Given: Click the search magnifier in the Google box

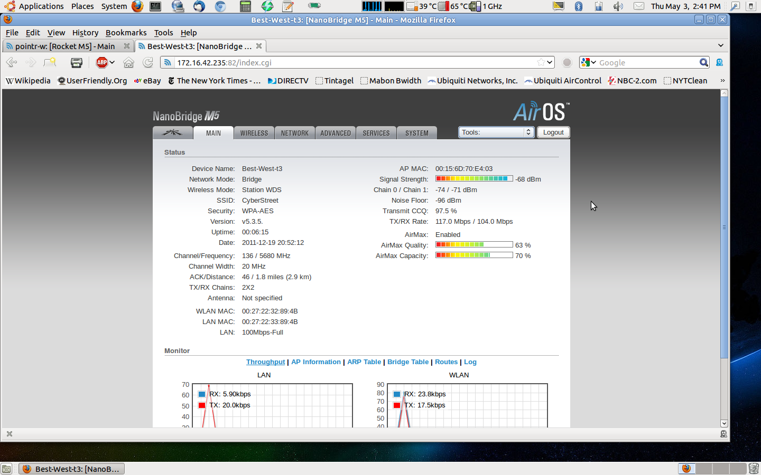Looking at the screenshot, I should (x=703, y=62).
